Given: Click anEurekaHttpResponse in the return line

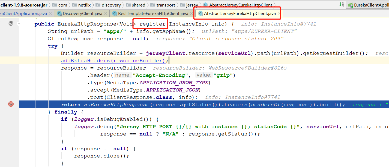Looking at the screenshot, I should tap(116, 105).
